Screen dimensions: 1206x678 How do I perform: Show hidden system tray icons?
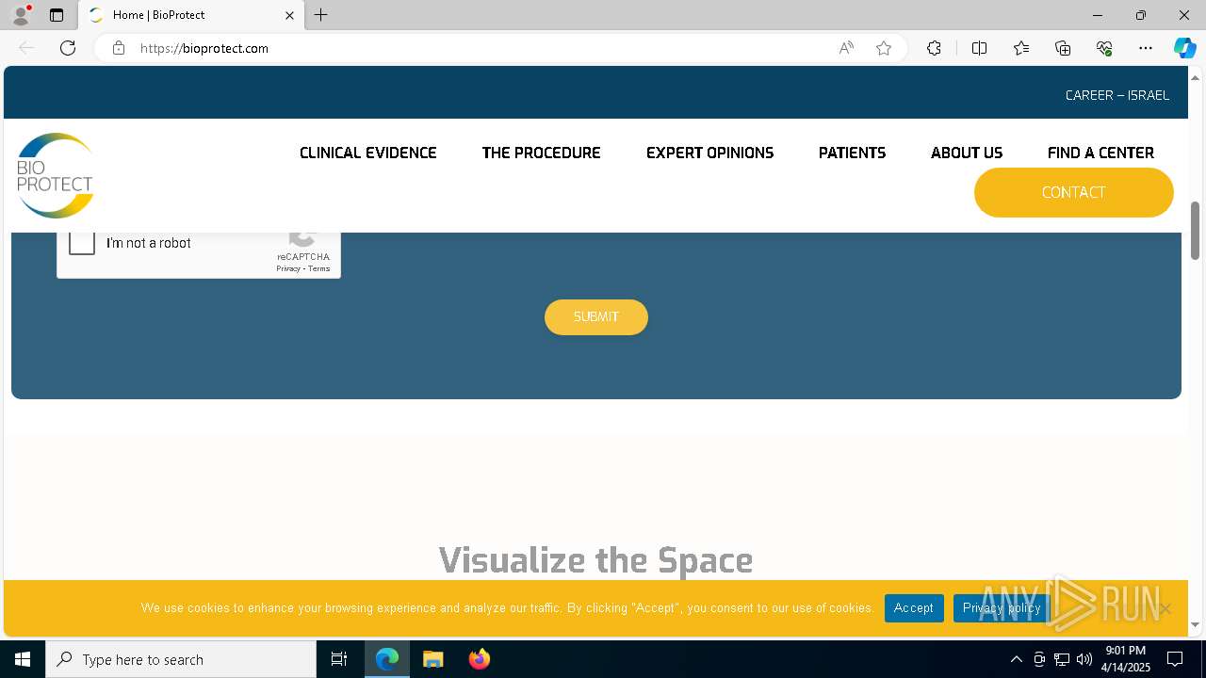point(1016,659)
